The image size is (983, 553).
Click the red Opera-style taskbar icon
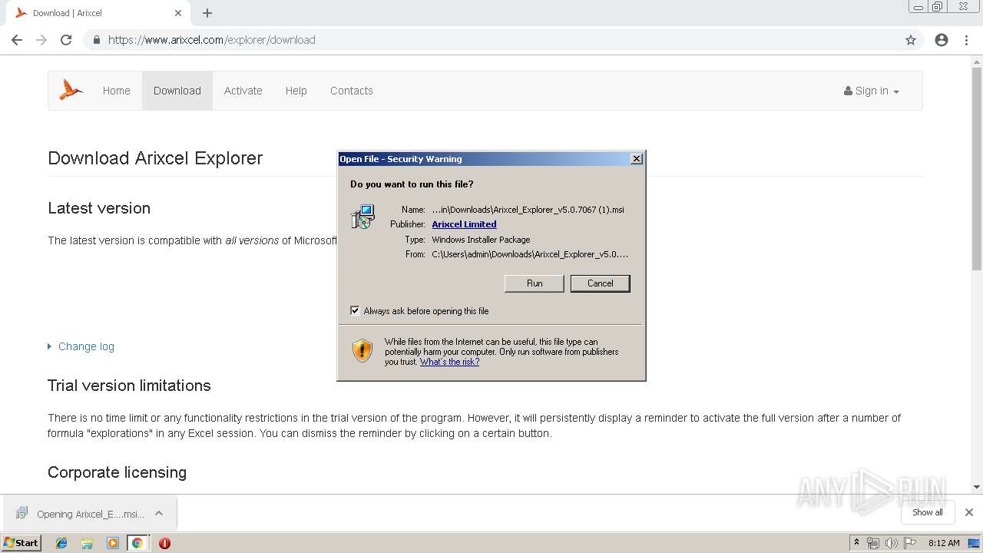164,543
